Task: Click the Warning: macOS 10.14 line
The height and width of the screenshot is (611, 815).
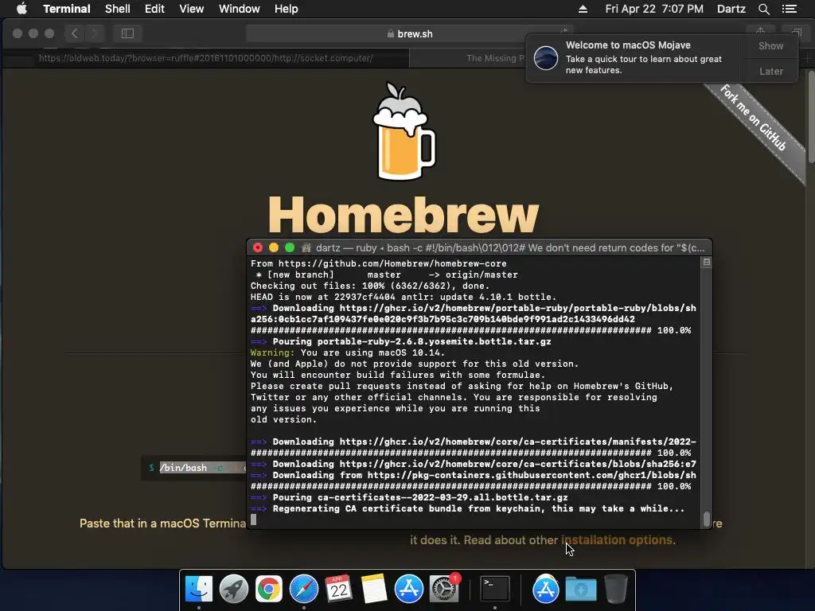Action: [347, 352]
